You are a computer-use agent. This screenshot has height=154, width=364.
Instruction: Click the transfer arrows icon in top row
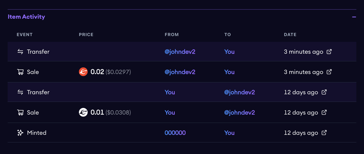tap(20, 52)
